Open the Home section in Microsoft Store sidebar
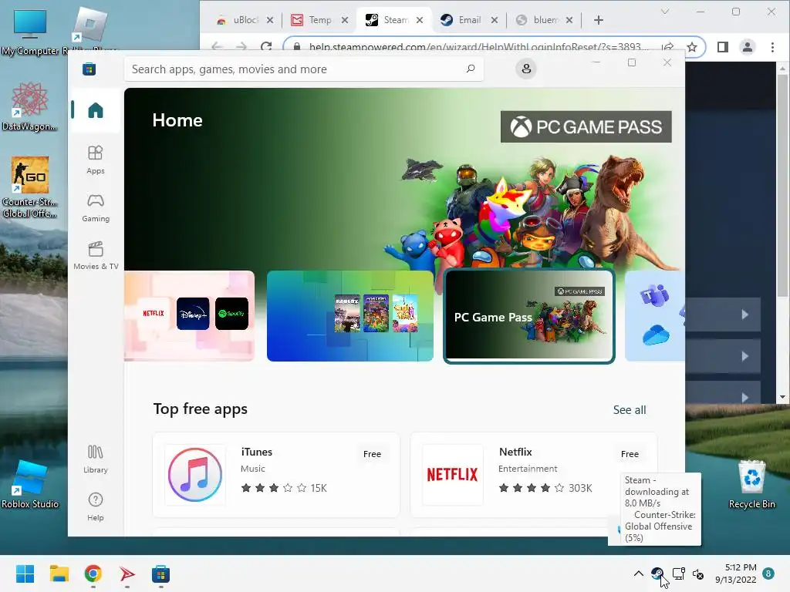Image resolution: width=790 pixels, height=592 pixels. pyautogui.click(x=96, y=109)
